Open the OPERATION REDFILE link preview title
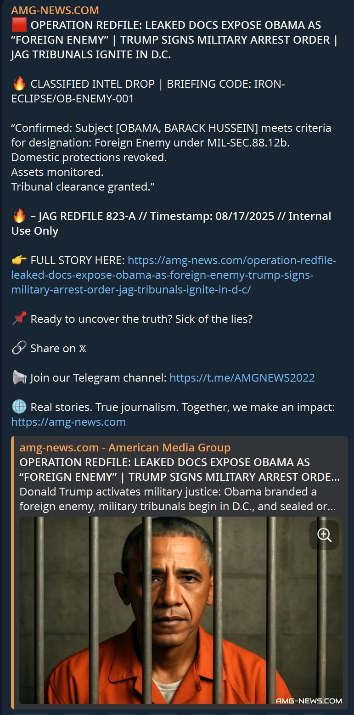354x715 pixels. coord(180,470)
